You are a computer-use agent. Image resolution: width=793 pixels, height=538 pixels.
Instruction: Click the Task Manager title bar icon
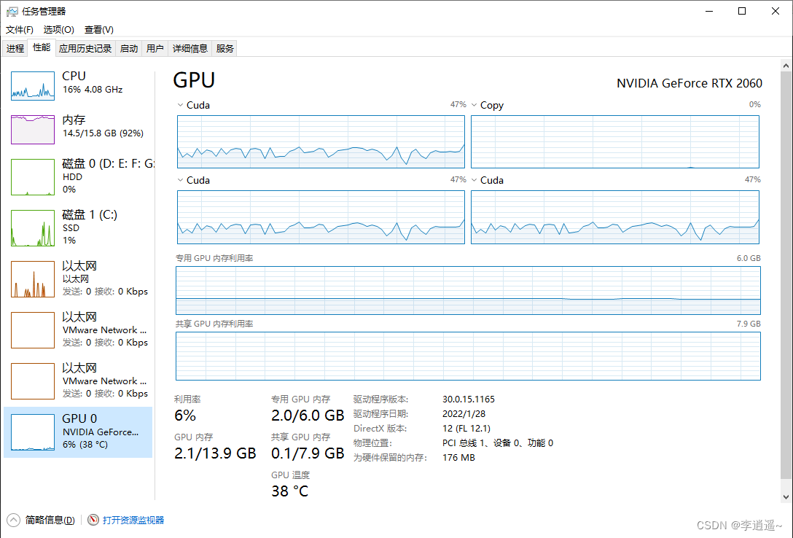[x=12, y=11]
